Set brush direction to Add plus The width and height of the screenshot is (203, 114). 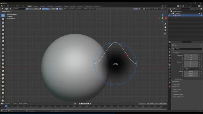point(60,9)
